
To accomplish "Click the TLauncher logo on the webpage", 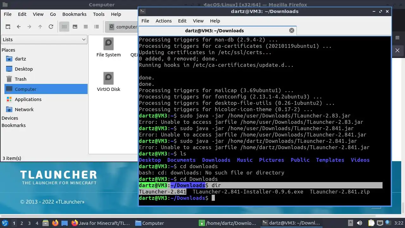I will 59,178.
